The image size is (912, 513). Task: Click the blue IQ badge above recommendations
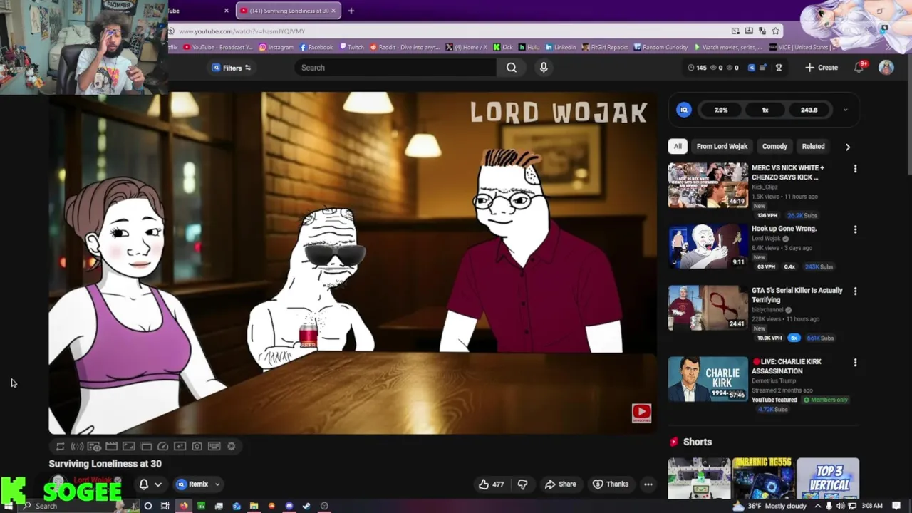coord(684,110)
